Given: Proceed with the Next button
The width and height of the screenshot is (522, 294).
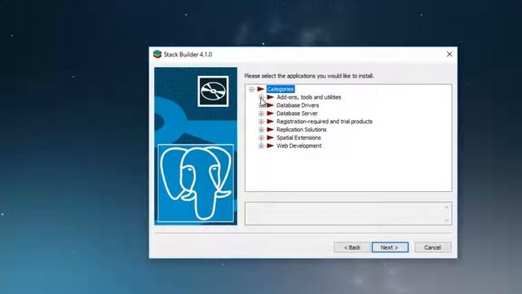Looking at the screenshot, I should pos(390,247).
